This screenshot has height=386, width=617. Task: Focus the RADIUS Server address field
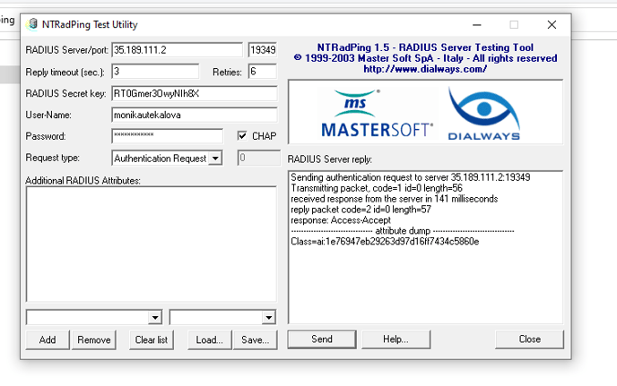click(x=177, y=50)
